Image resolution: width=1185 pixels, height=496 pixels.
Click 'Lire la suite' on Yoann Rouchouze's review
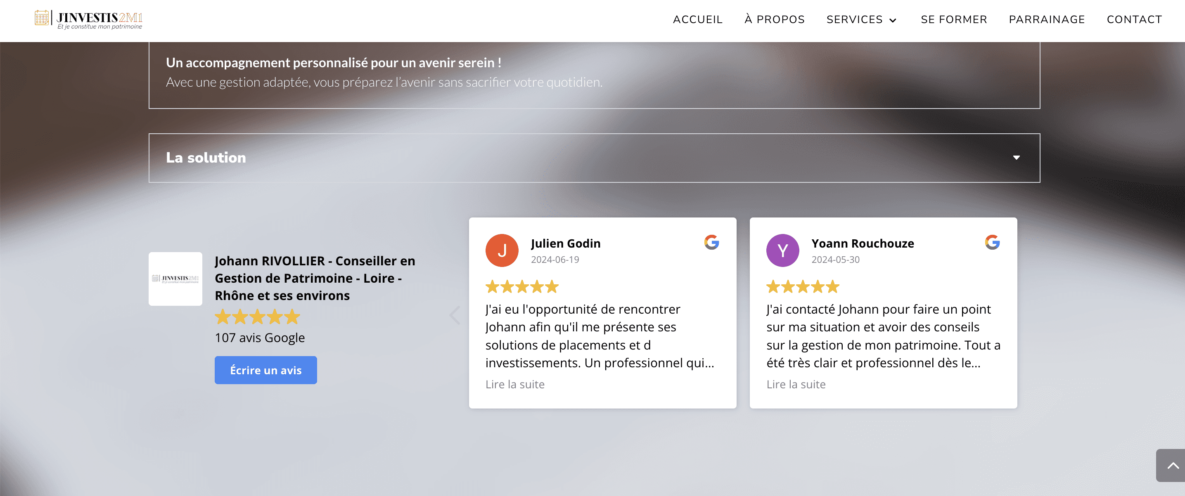point(796,384)
